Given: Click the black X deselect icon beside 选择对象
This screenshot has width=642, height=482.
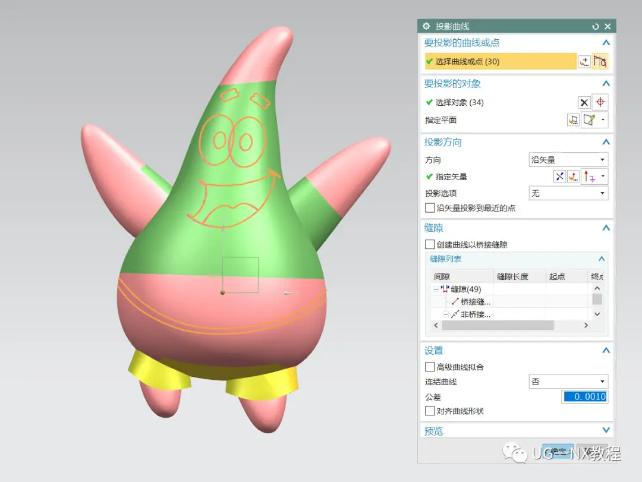Looking at the screenshot, I should point(584,102).
